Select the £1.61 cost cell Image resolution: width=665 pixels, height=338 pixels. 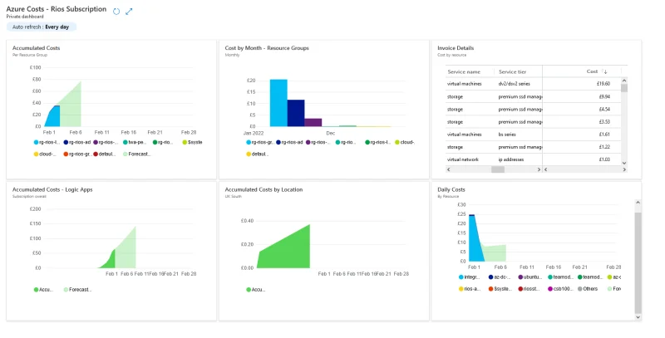[x=604, y=135]
